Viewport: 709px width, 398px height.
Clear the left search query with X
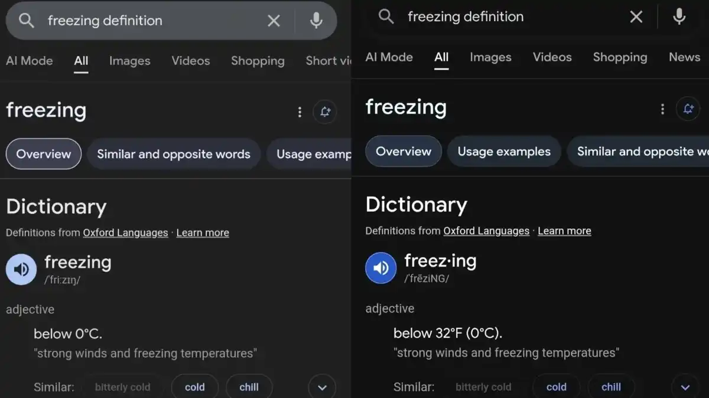274,21
